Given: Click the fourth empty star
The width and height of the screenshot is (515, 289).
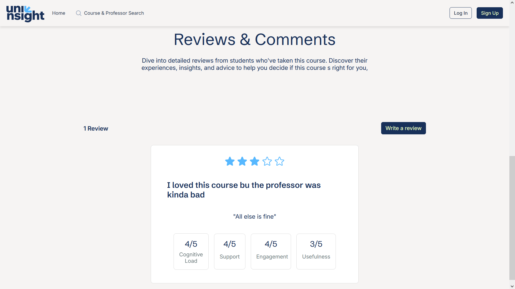Looking at the screenshot, I should click(267, 161).
